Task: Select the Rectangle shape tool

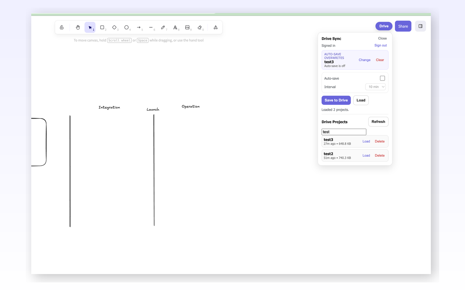Action: (x=102, y=28)
